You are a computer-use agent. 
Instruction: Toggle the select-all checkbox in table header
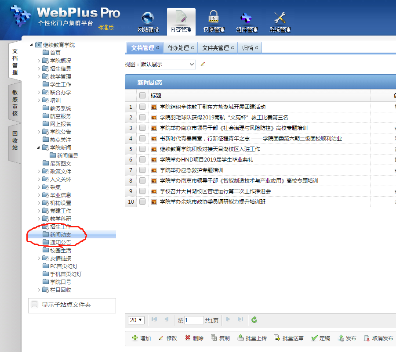[x=142, y=95]
